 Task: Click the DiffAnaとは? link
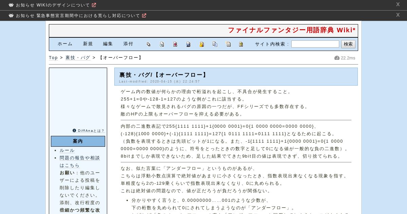pos(91,131)
